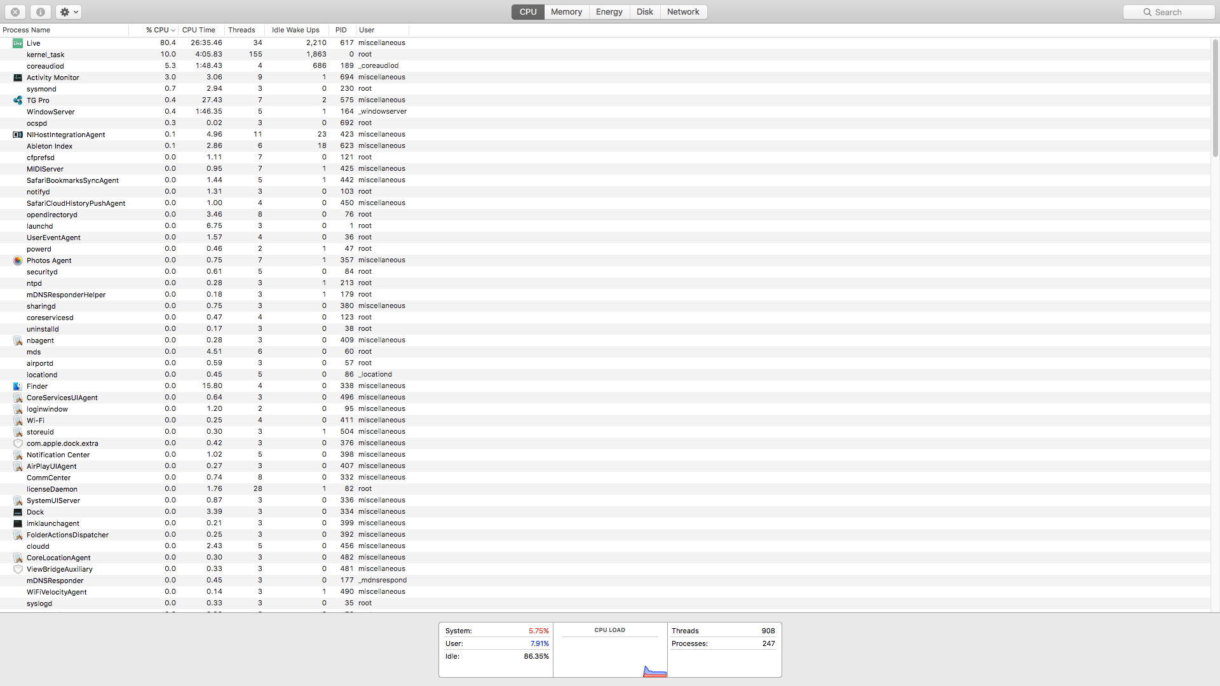1220x686 pixels.
Task: Sort by User column header
Action: click(383, 30)
